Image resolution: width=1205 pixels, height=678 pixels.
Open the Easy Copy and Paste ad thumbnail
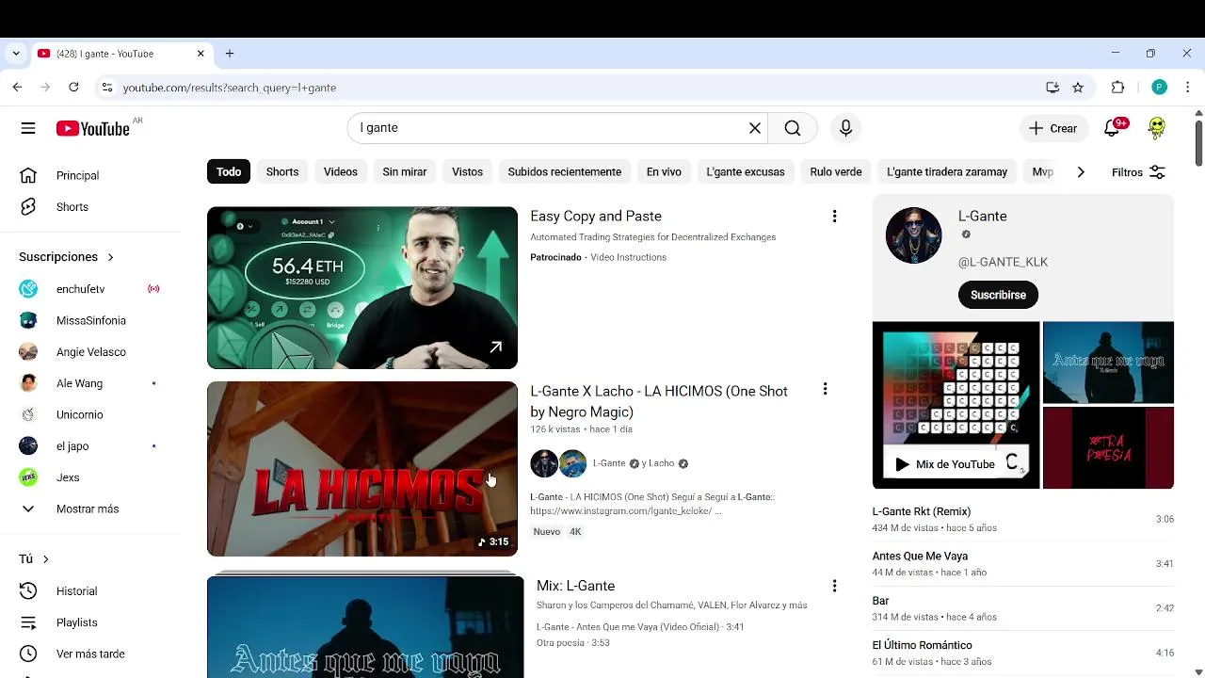(x=362, y=288)
